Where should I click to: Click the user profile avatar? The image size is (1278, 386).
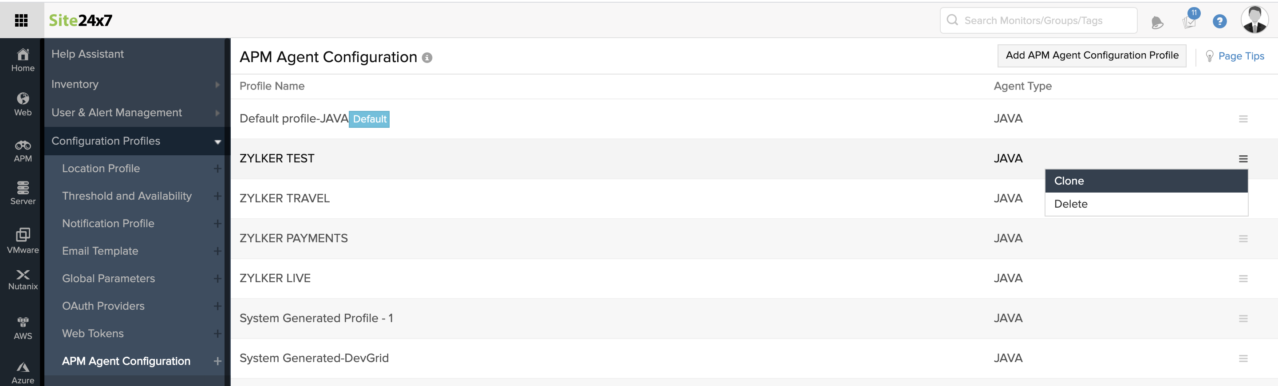[1254, 20]
